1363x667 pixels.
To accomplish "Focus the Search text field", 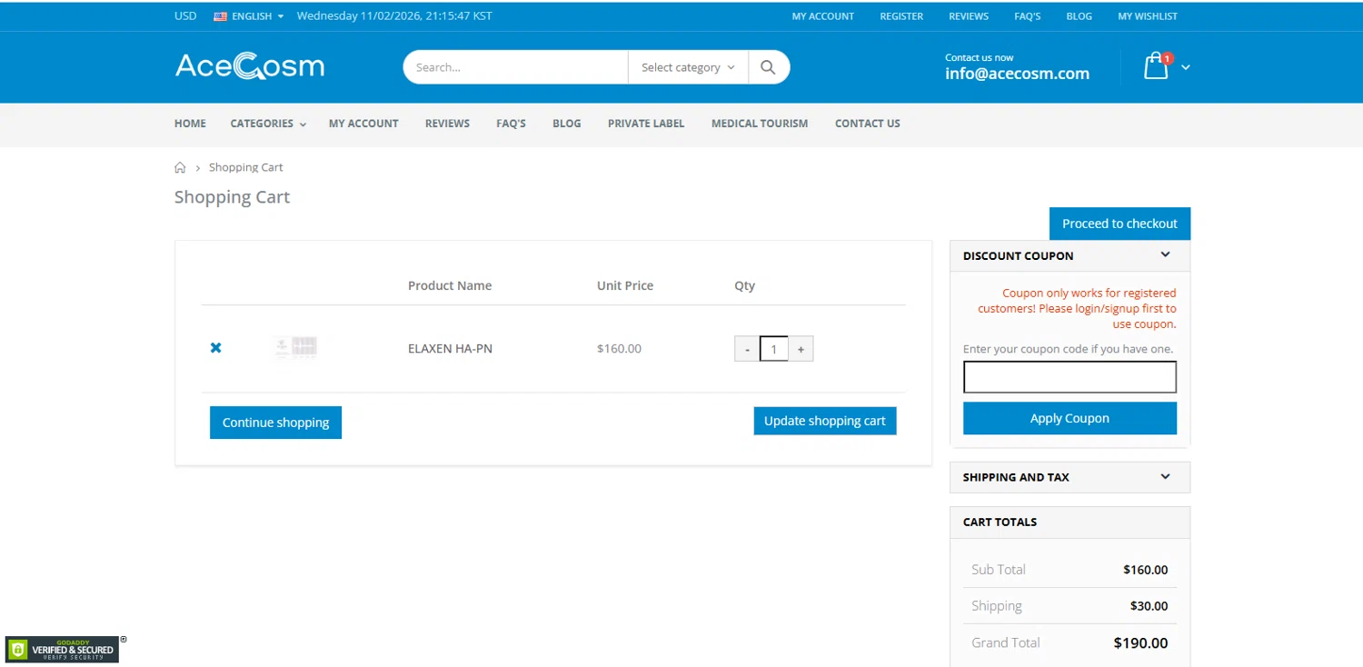I will pos(515,67).
